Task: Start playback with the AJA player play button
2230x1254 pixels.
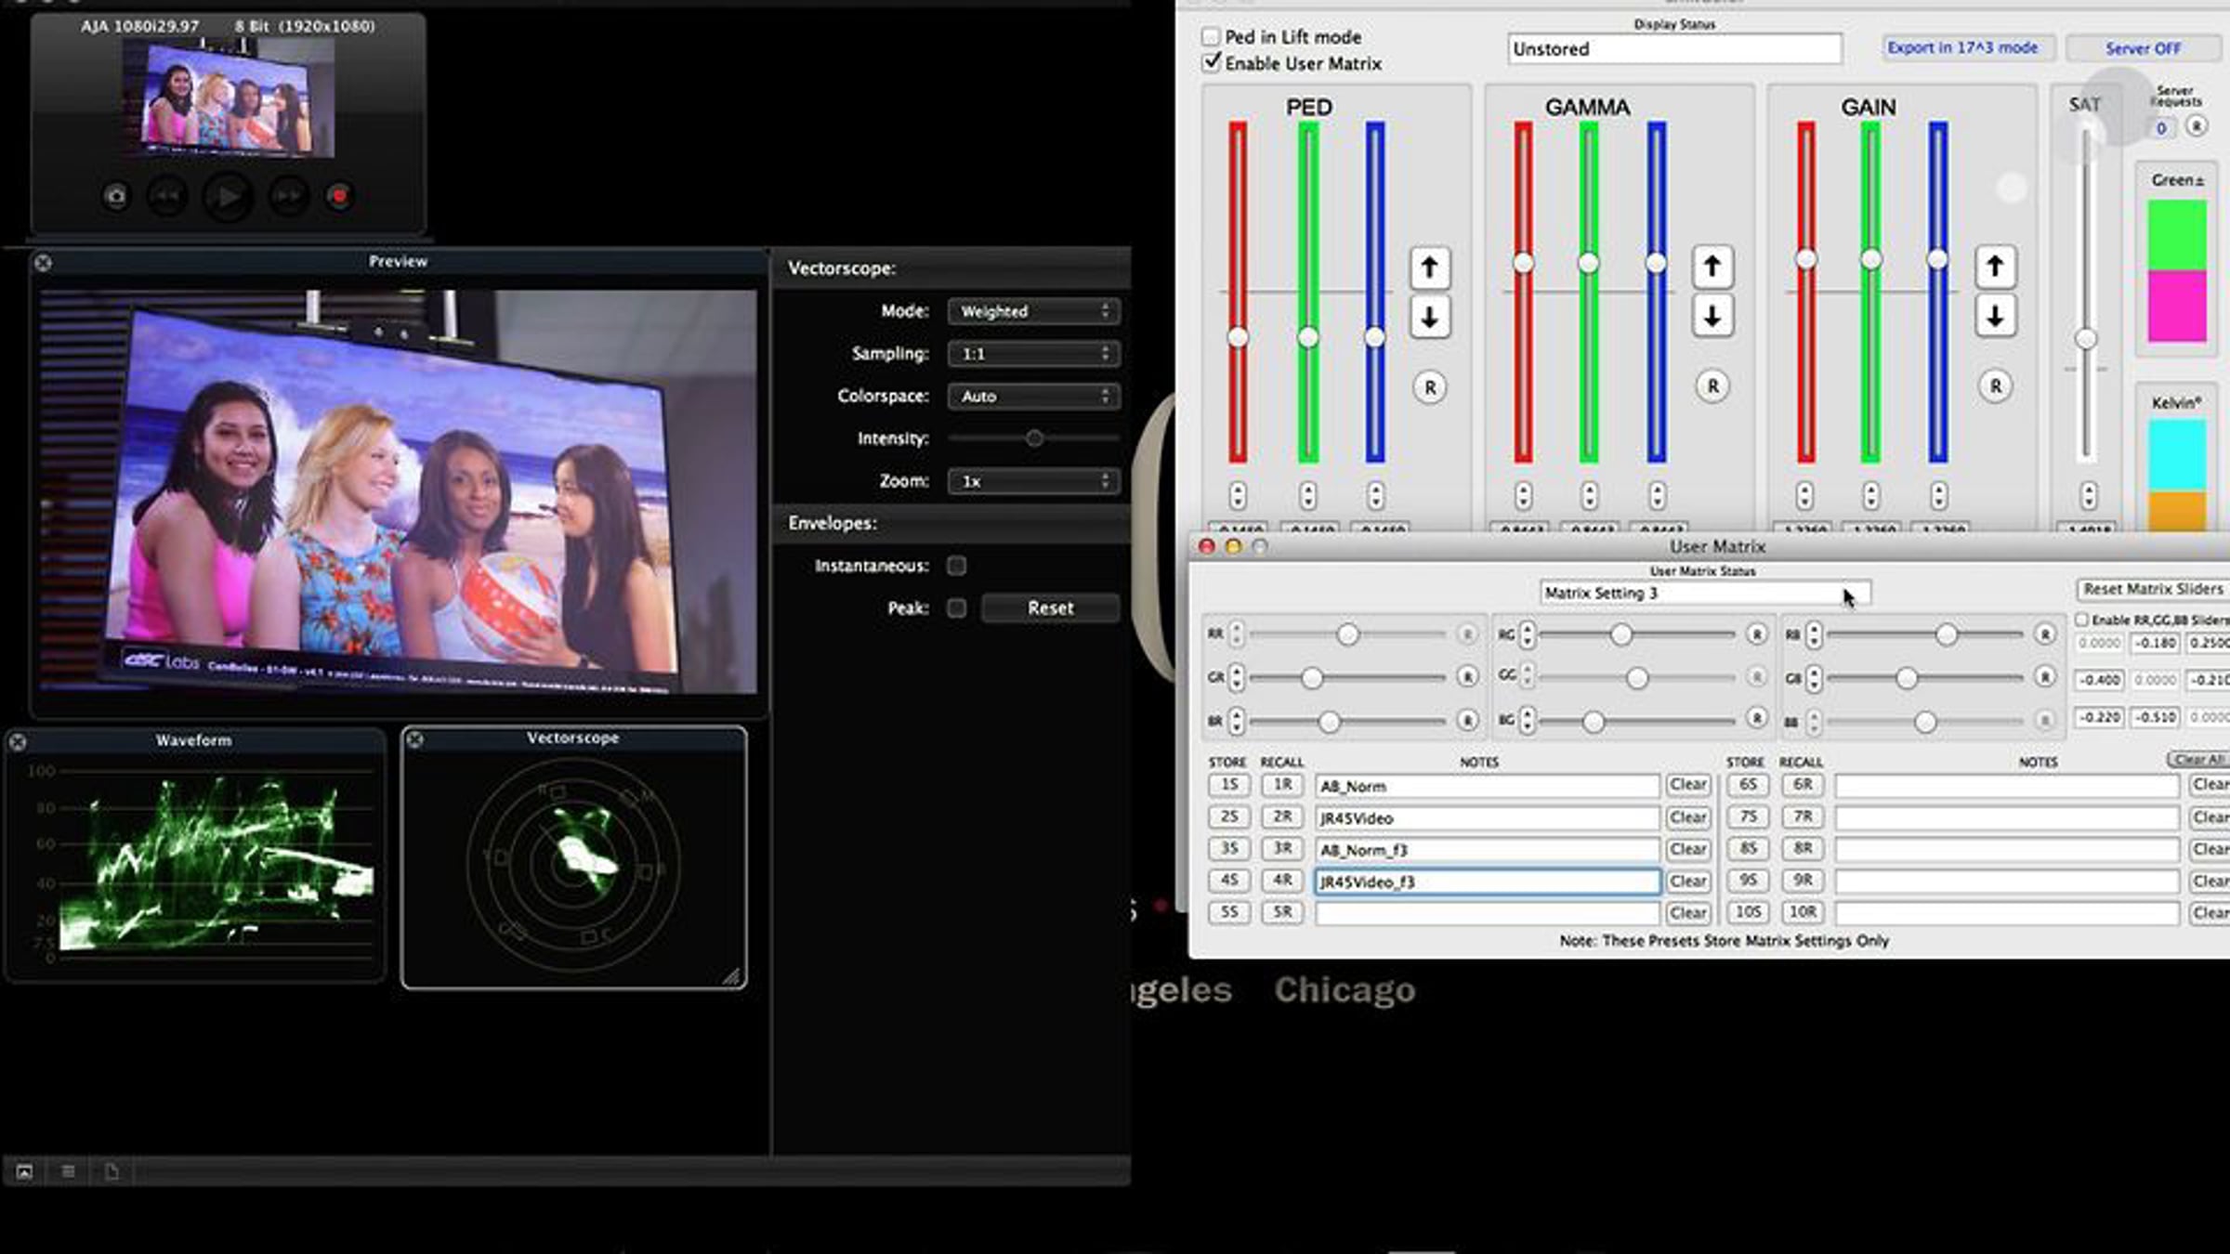Action: point(228,196)
